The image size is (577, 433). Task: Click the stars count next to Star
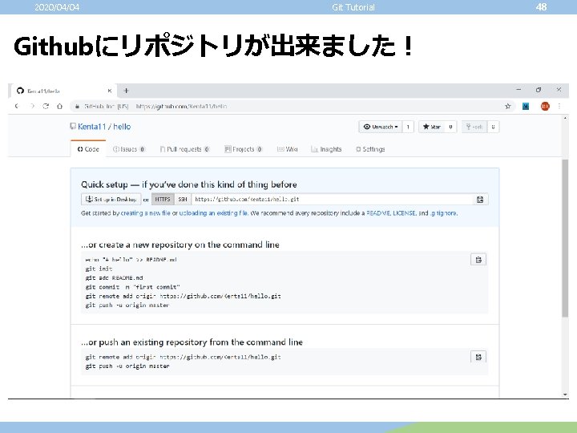point(450,127)
